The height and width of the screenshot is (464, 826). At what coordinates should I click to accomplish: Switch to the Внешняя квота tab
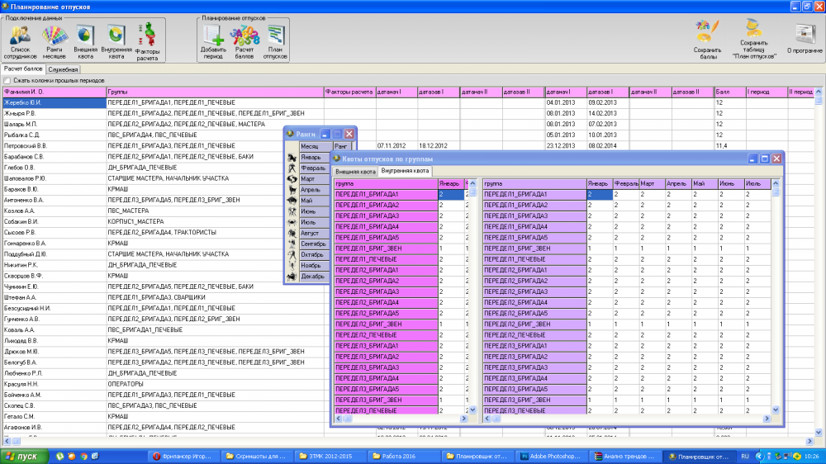tap(355, 172)
